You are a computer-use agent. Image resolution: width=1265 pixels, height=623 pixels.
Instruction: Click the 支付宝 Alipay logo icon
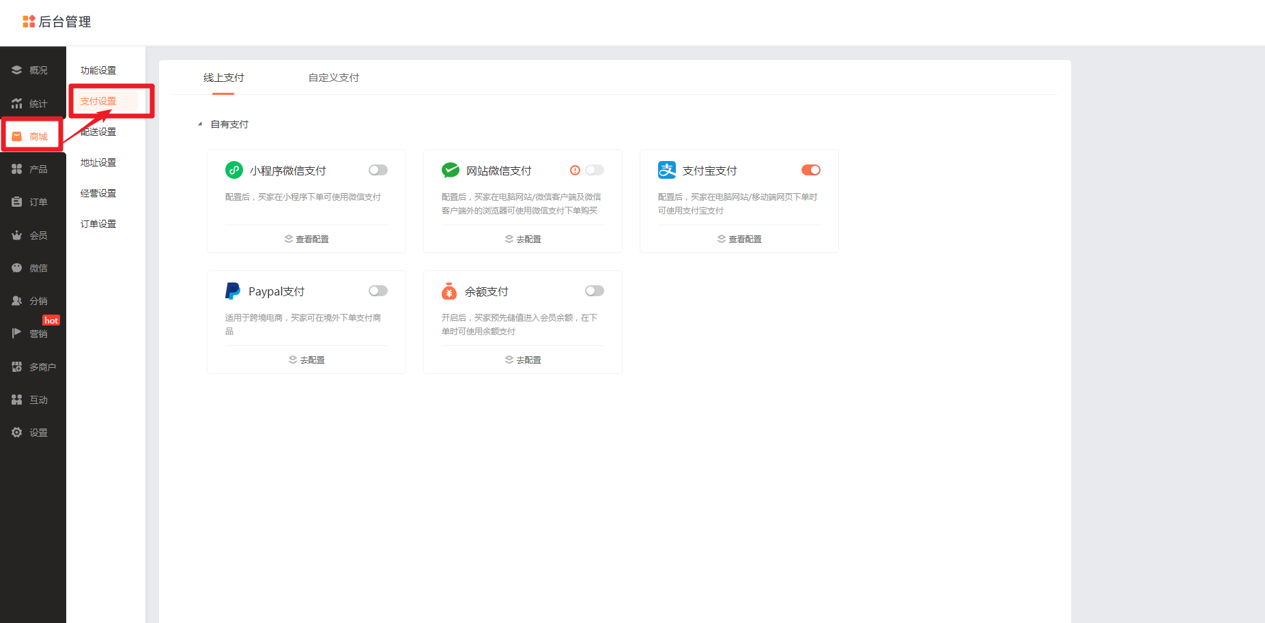[x=667, y=170]
